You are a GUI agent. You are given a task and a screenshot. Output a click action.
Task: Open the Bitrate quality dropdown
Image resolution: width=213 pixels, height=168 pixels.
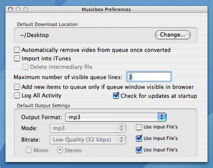tap(88, 140)
